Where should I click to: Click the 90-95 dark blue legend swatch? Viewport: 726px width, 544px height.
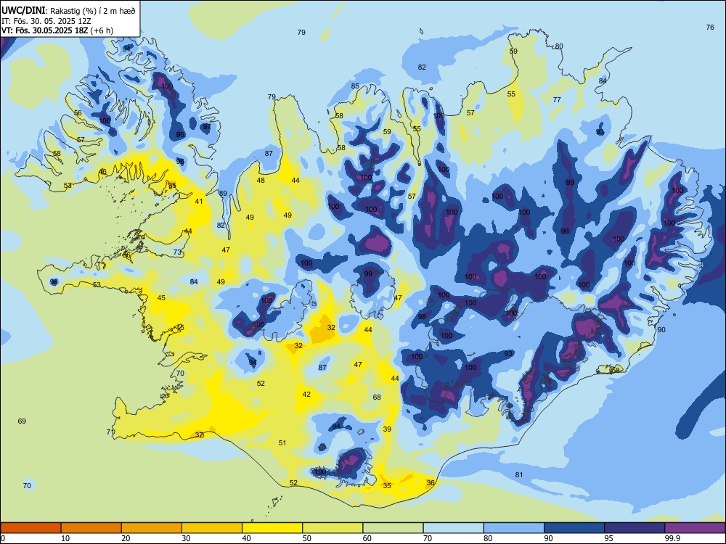574,528
